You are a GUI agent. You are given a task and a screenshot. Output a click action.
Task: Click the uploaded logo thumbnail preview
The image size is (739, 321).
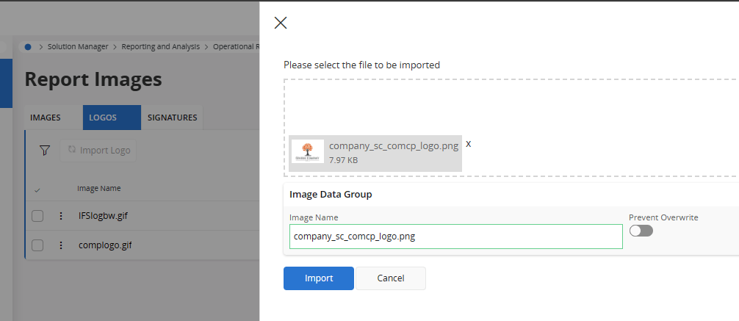308,151
